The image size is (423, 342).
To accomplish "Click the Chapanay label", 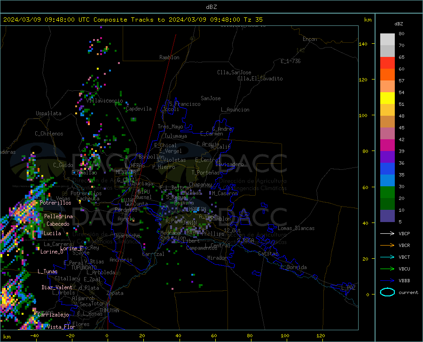I will click(200, 184).
